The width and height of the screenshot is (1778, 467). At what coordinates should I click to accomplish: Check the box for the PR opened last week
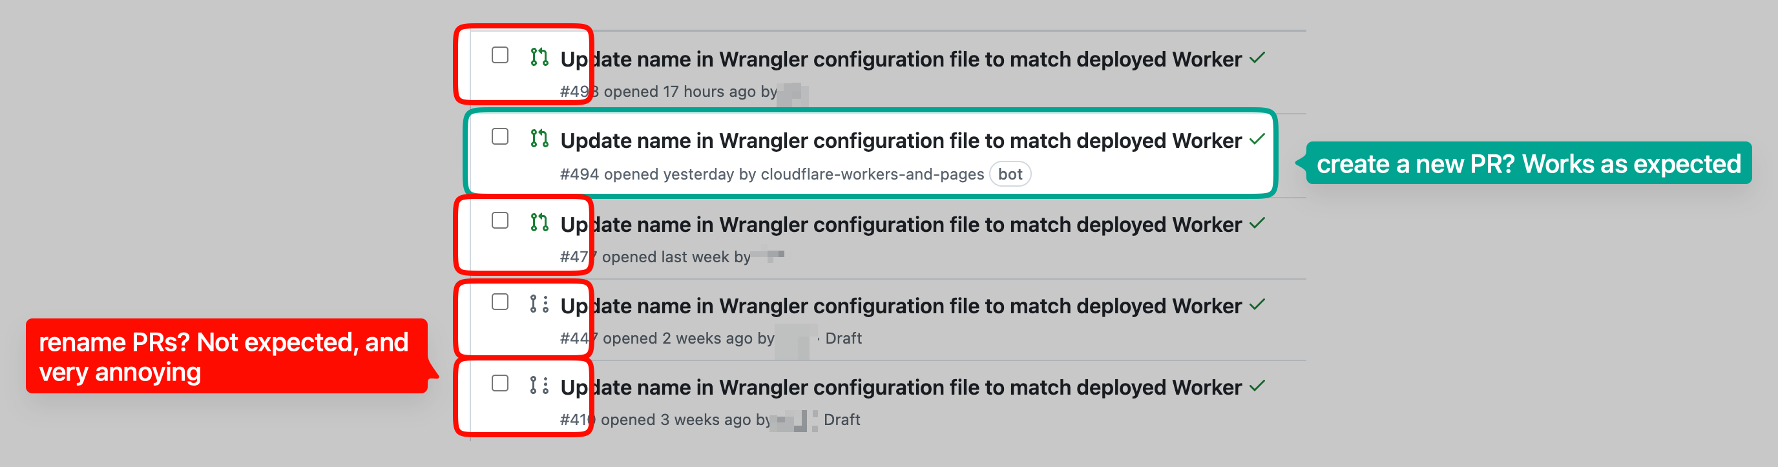(x=499, y=221)
